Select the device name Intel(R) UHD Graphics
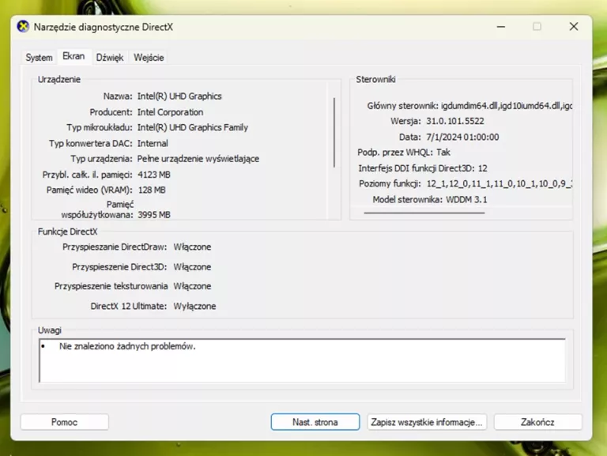Viewport: 607px width, 456px height. (x=179, y=96)
